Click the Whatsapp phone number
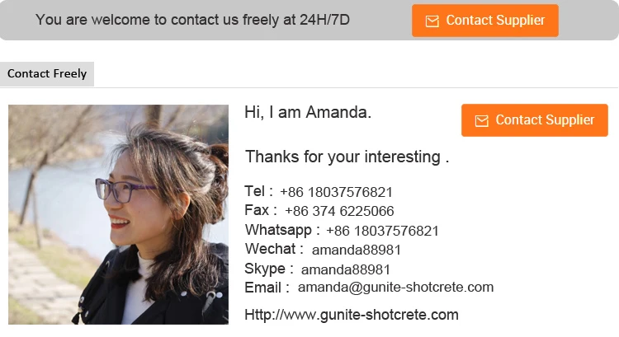 coord(382,231)
